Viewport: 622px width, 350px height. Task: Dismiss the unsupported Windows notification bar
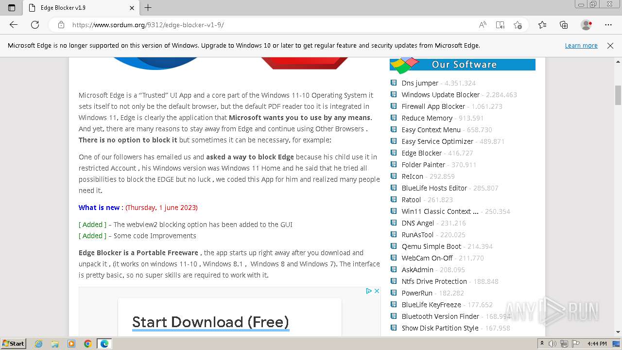click(610, 46)
